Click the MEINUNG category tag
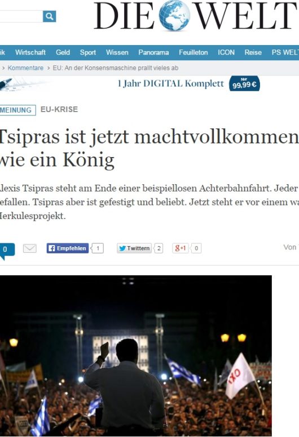The height and width of the screenshot is (437, 299). coord(17,110)
